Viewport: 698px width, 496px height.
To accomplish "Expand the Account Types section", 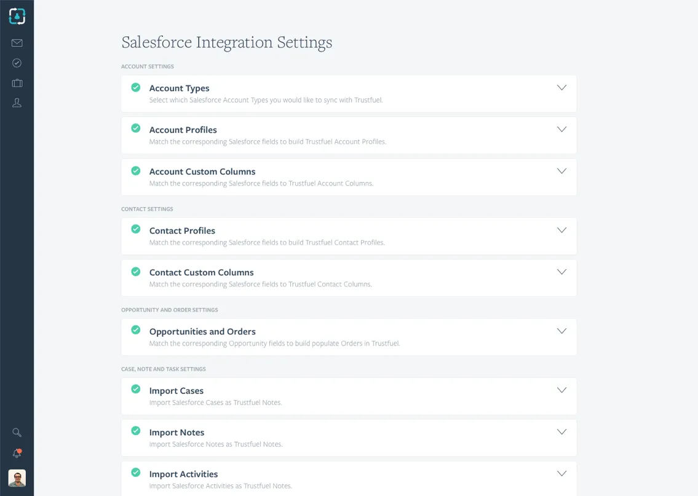I will point(561,87).
